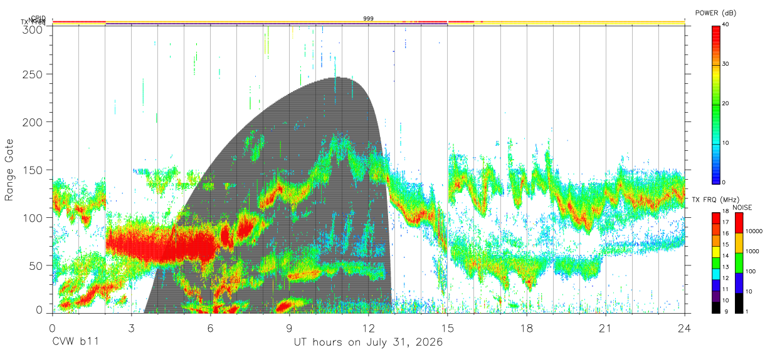Click the noise scale value 10000
Image resolution: width=770 pixels, height=355 pixels.
754,231
